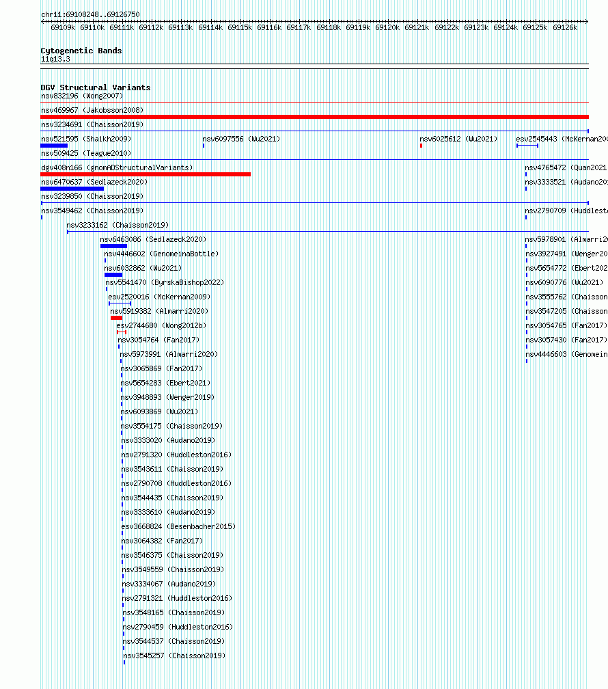608x689 pixels.
Task: Click nsv3544537 (Chaisson2019) label
Action: (x=174, y=642)
